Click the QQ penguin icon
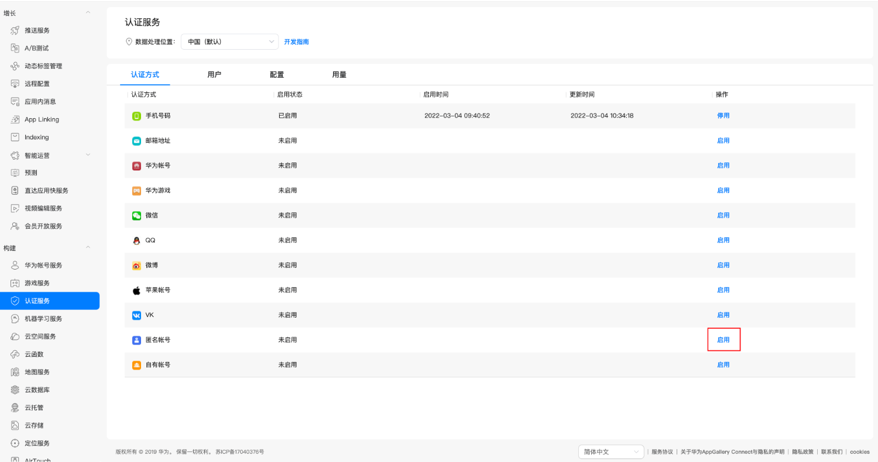The height and width of the screenshot is (462, 878). [136, 240]
